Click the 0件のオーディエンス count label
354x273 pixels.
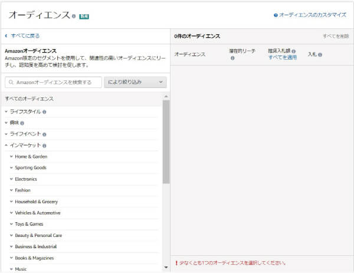click(x=197, y=36)
